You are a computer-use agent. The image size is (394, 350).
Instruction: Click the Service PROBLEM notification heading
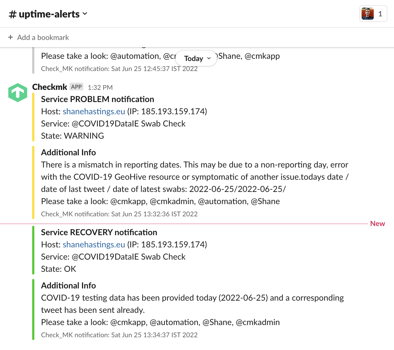[98, 99]
